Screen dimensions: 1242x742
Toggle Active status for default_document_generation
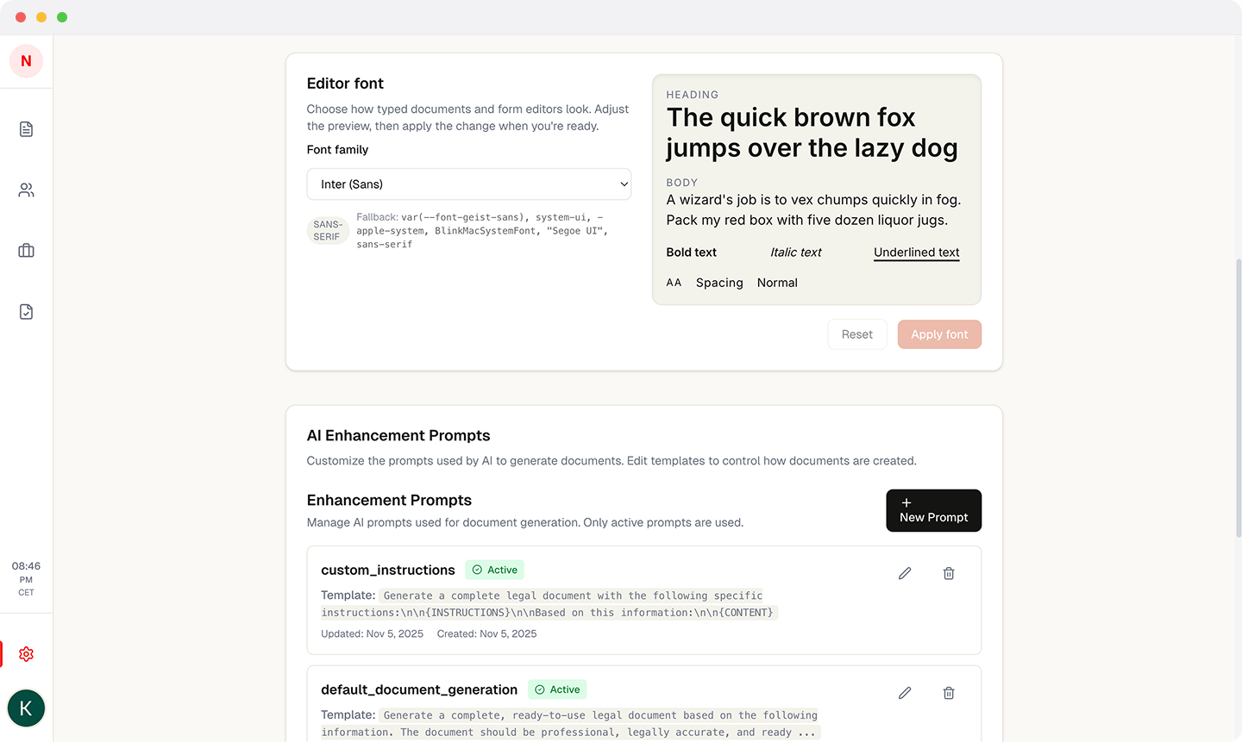(x=556, y=689)
